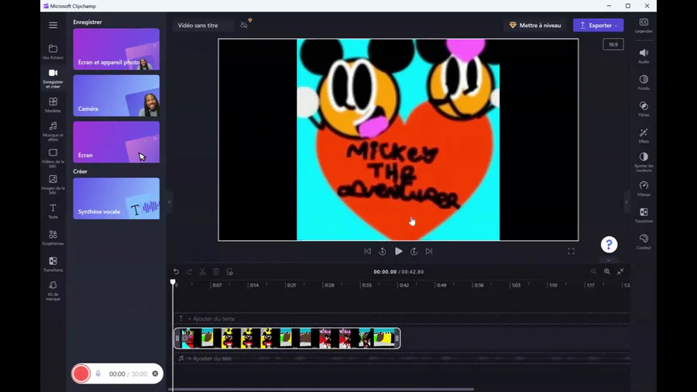Undo the last action
This screenshot has width=697, height=392.
[176, 272]
